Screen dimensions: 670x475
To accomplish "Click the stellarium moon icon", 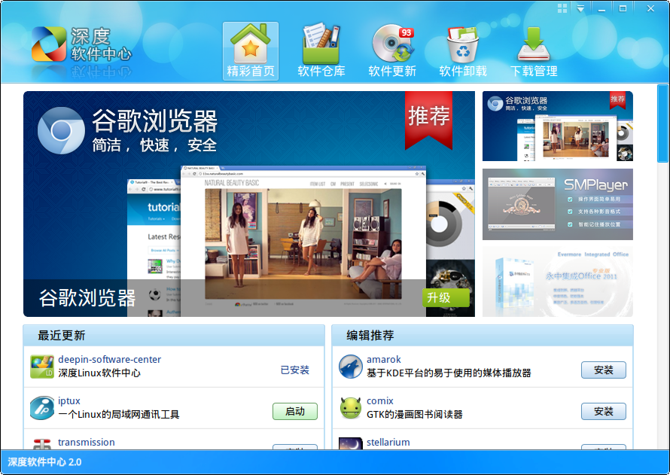I will 350,443.
